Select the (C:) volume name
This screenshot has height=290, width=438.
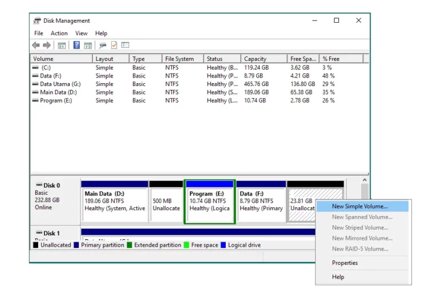[46, 68]
